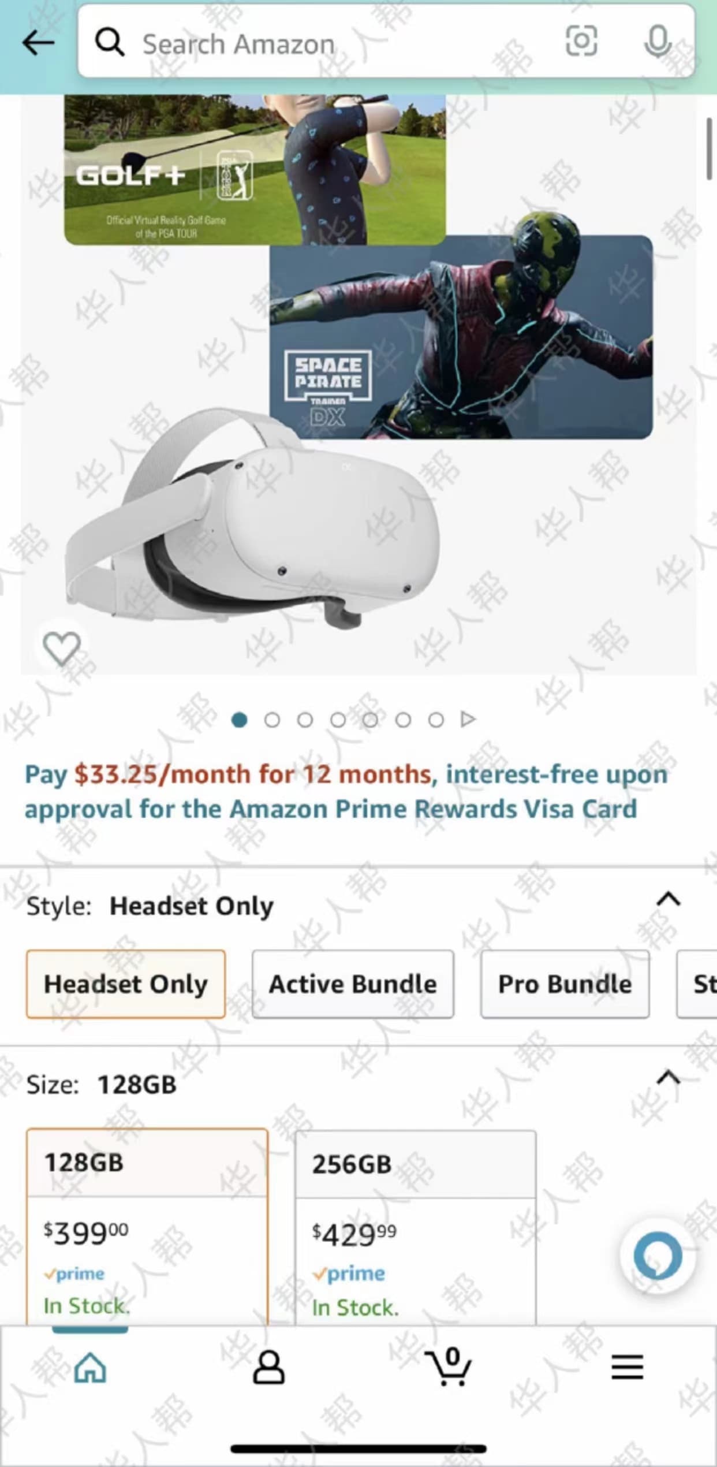Open Alexa assistant floating icon
The image size is (717, 1467).
[658, 1256]
